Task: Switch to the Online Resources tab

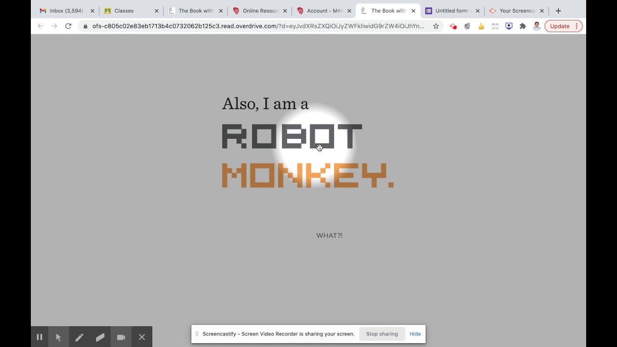Action: 260,11
